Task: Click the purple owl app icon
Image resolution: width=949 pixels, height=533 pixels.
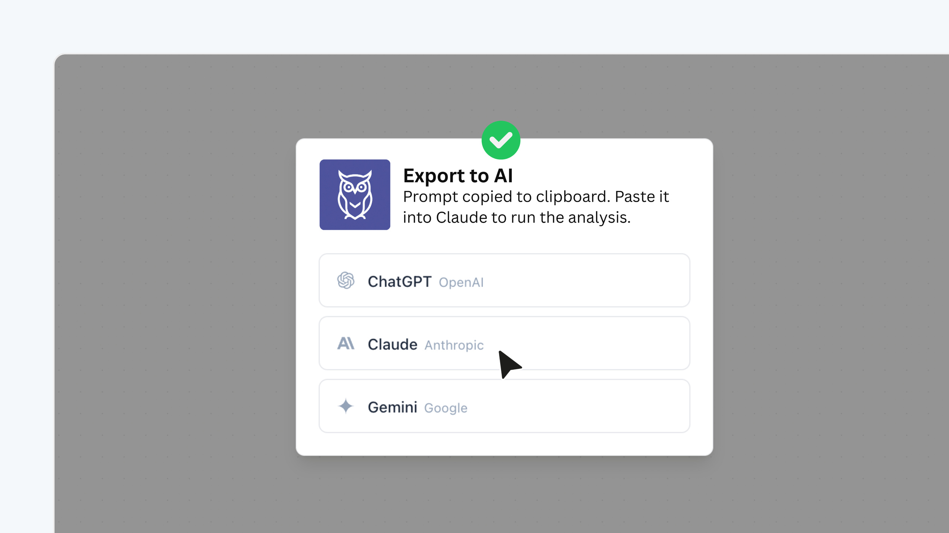Action: tap(354, 194)
